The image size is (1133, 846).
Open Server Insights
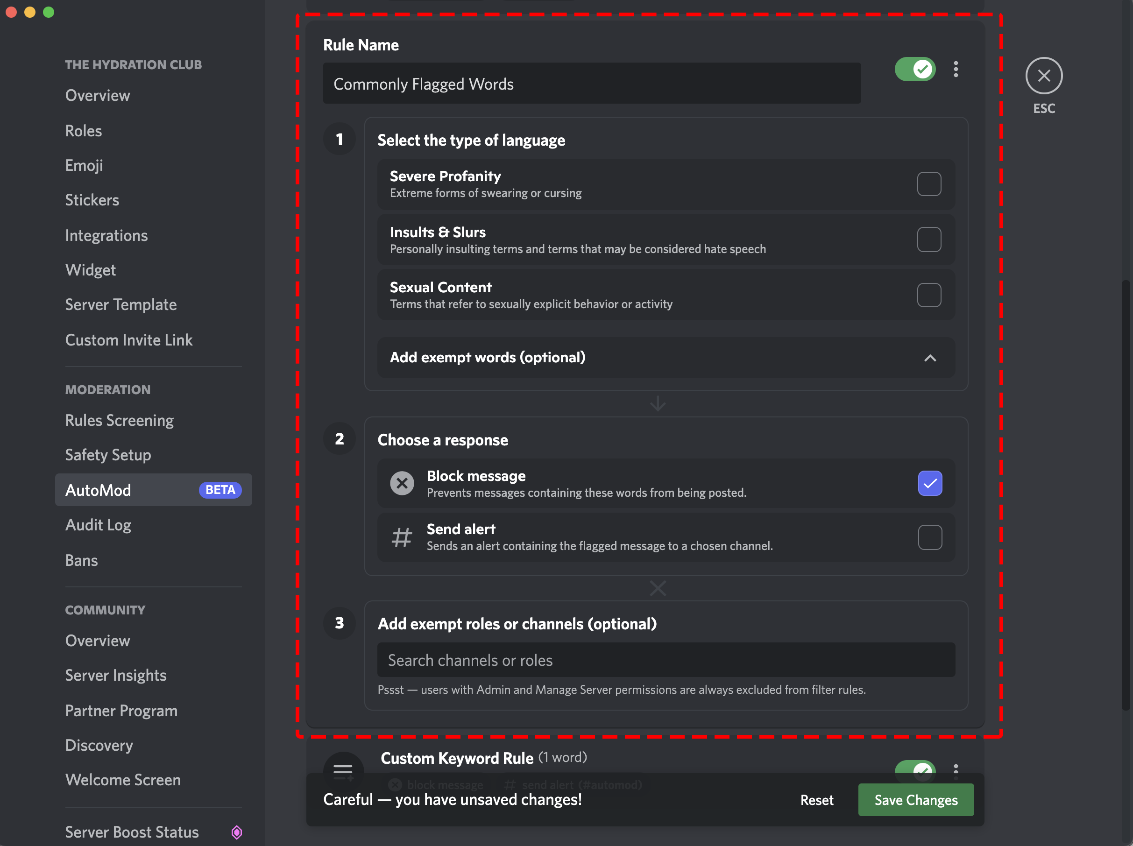coord(116,676)
